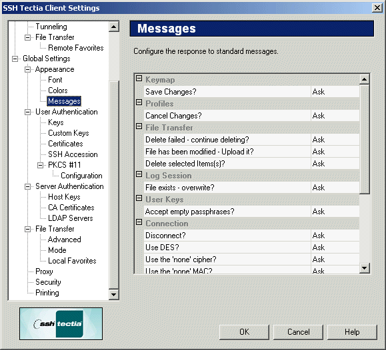The width and height of the screenshot is (386, 350).
Task: Change the 'Use DES?' Ask value
Action: [x=335, y=248]
